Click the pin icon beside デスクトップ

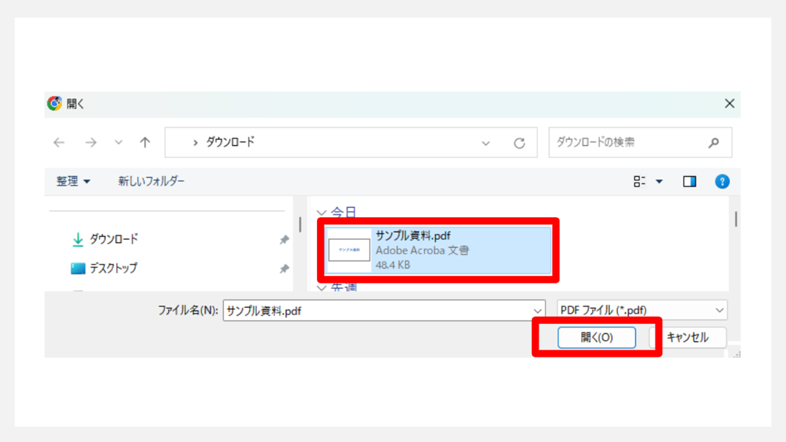(x=284, y=269)
